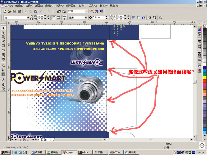Toggle Treat as Filled option
Viewport: 207px width, 155px height.
pyautogui.click(x=155, y=18)
